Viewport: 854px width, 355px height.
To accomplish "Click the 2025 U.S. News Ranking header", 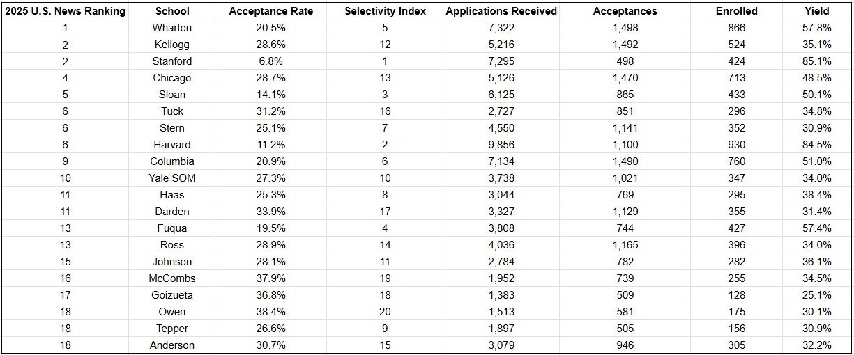I will [65, 11].
